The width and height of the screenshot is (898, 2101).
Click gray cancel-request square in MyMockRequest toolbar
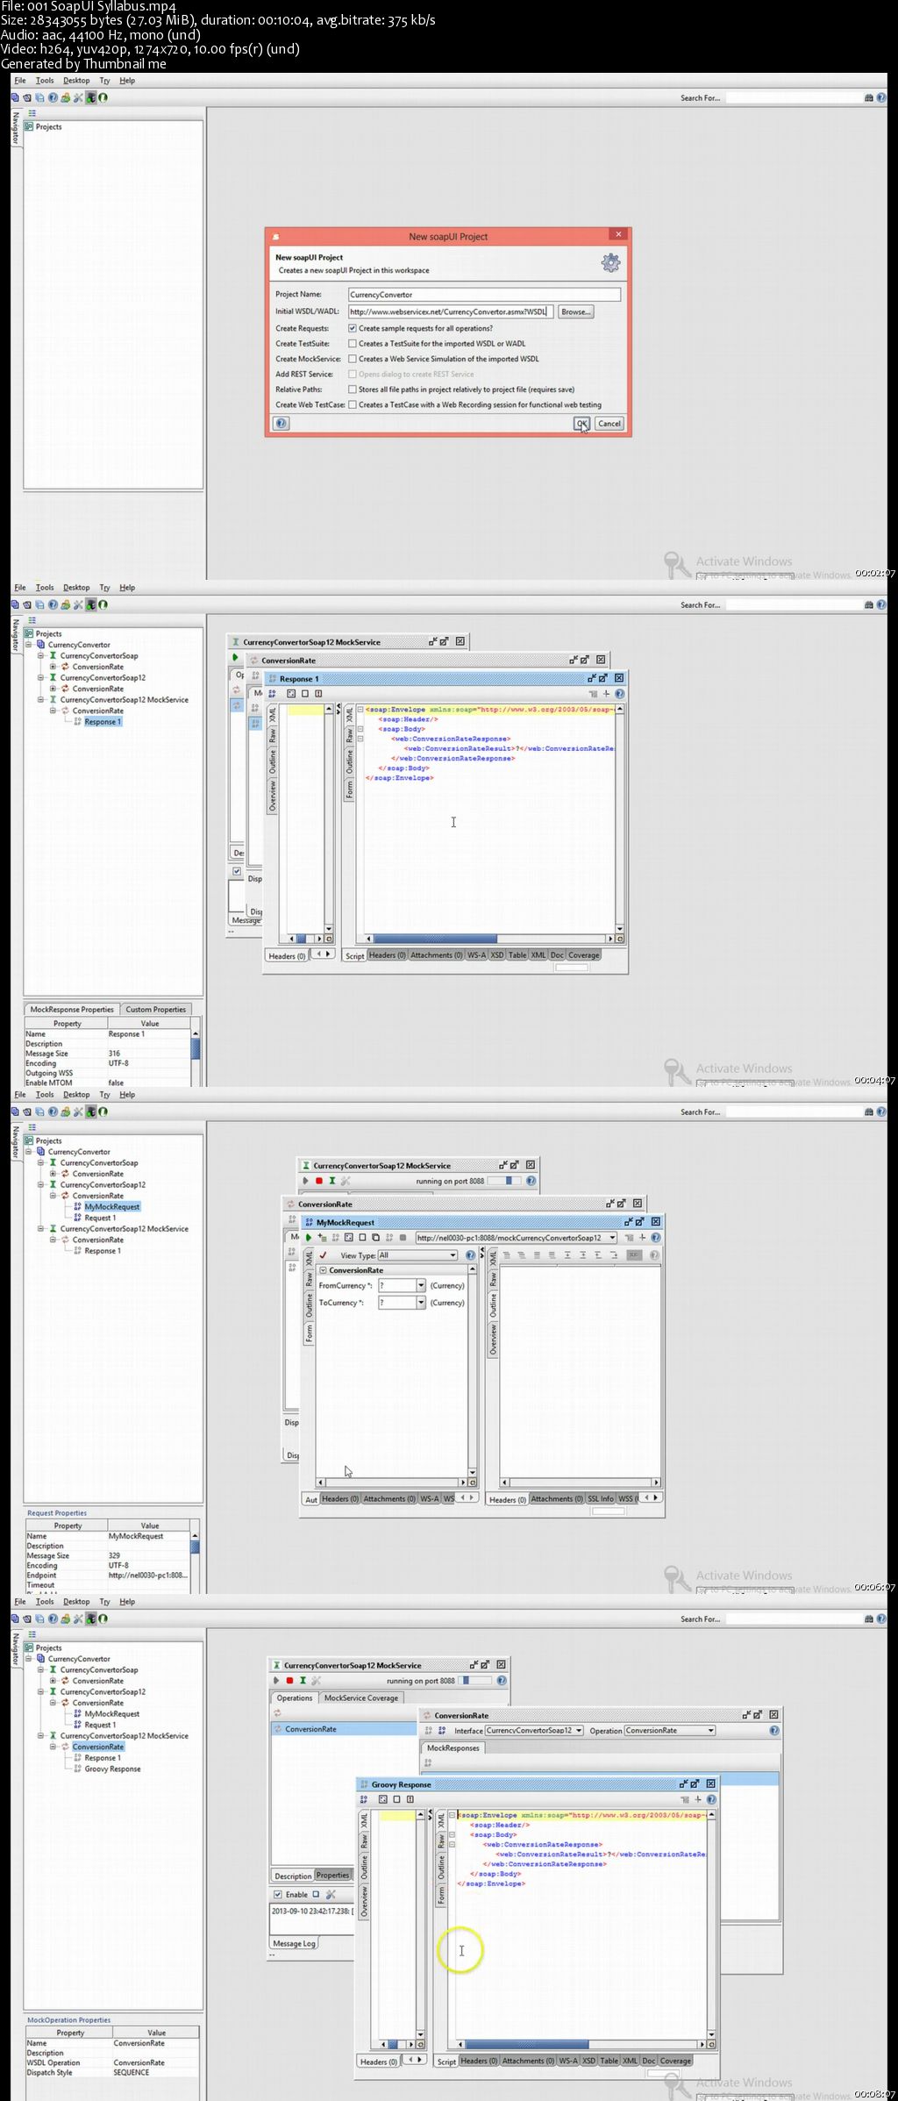pyautogui.click(x=403, y=1238)
